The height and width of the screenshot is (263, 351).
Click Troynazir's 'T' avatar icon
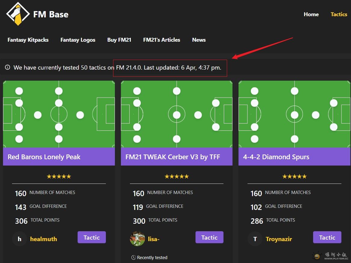coord(255,239)
